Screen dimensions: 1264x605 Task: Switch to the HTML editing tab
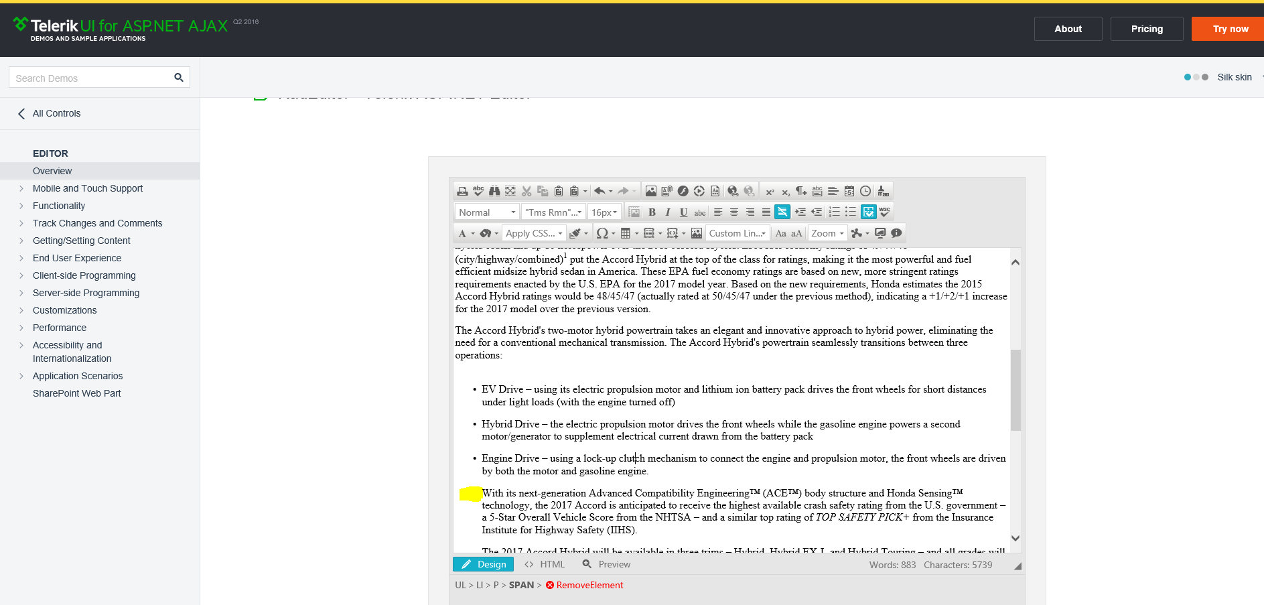point(545,564)
